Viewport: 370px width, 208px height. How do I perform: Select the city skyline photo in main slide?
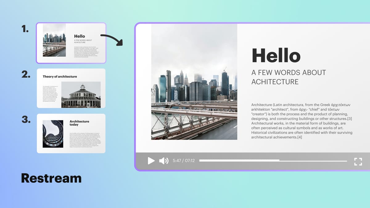click(x=194, y=82)
